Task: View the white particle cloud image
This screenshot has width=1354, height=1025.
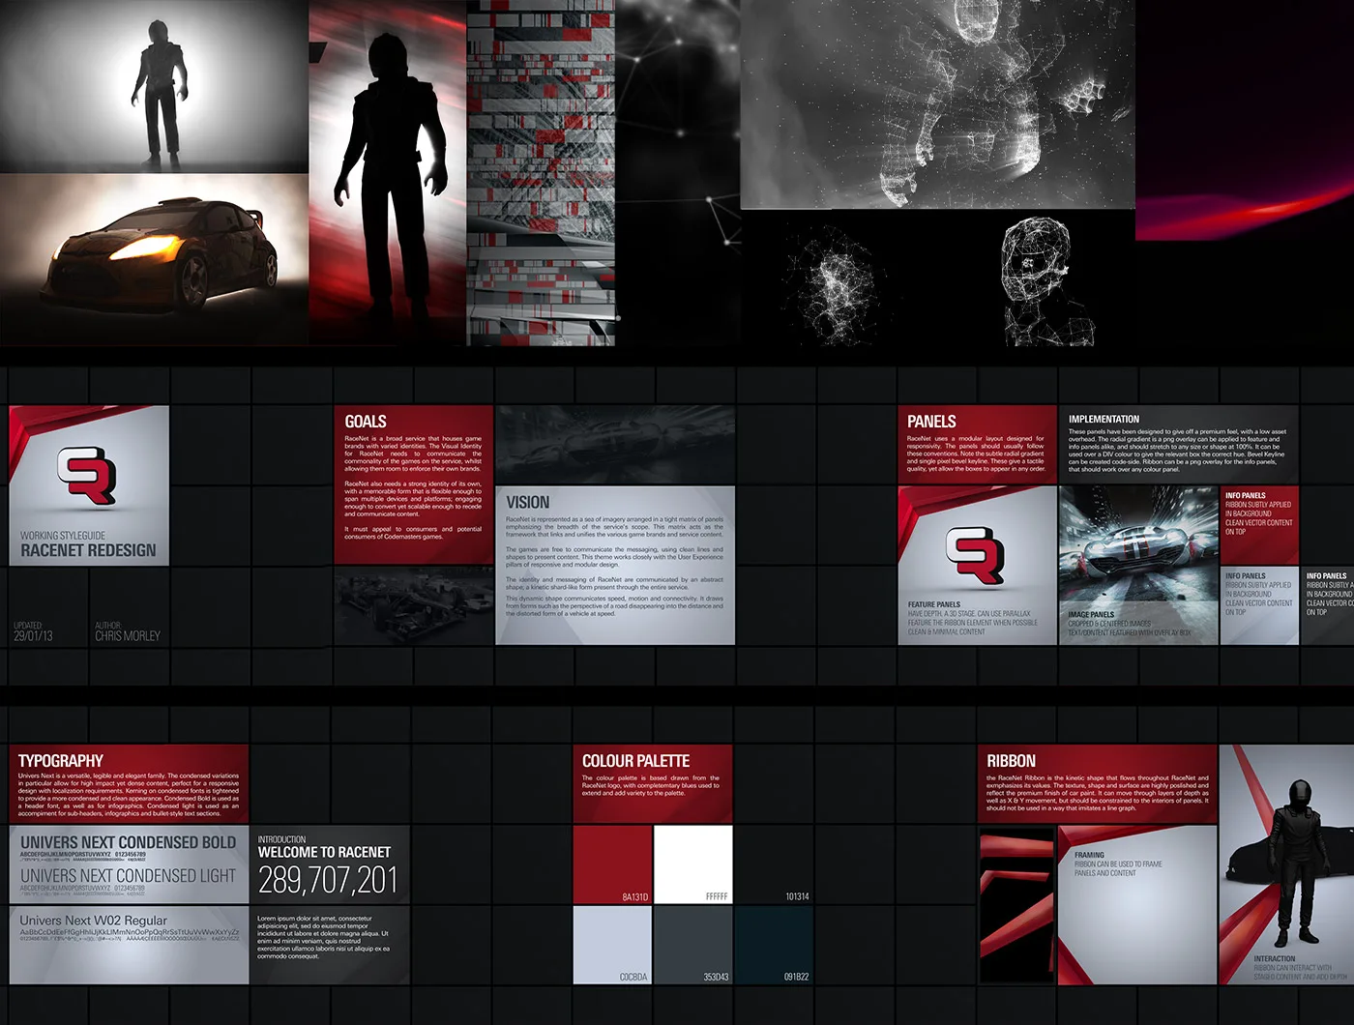Action: click(834, 283)
